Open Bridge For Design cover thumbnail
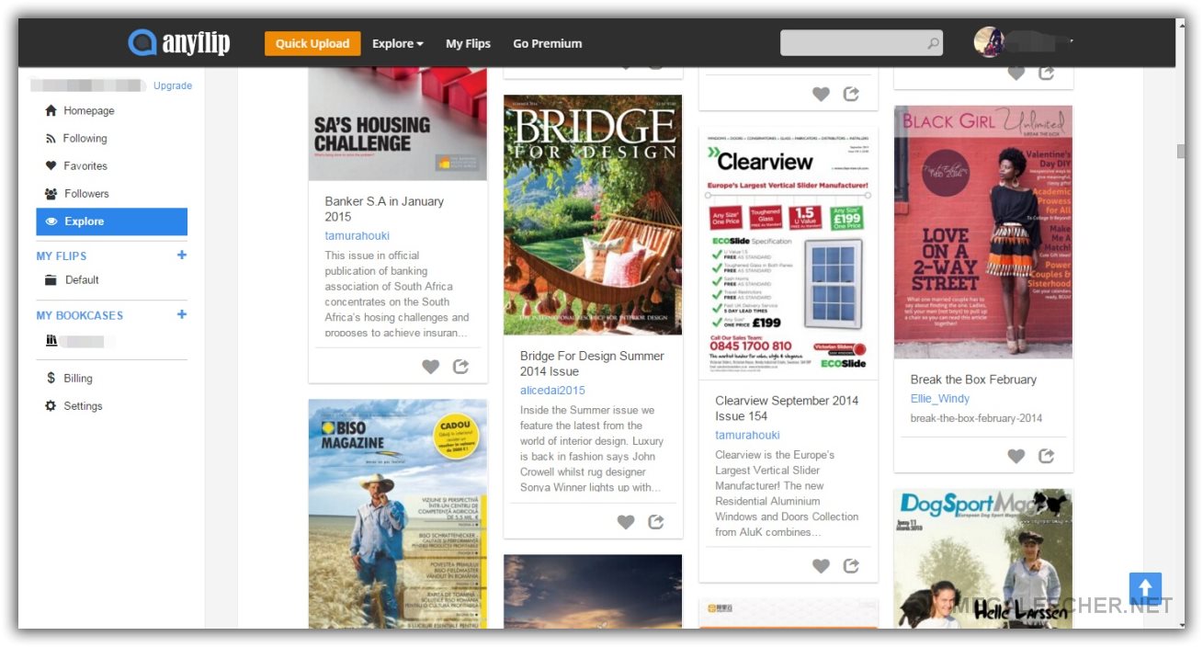 tap(593, 215)
